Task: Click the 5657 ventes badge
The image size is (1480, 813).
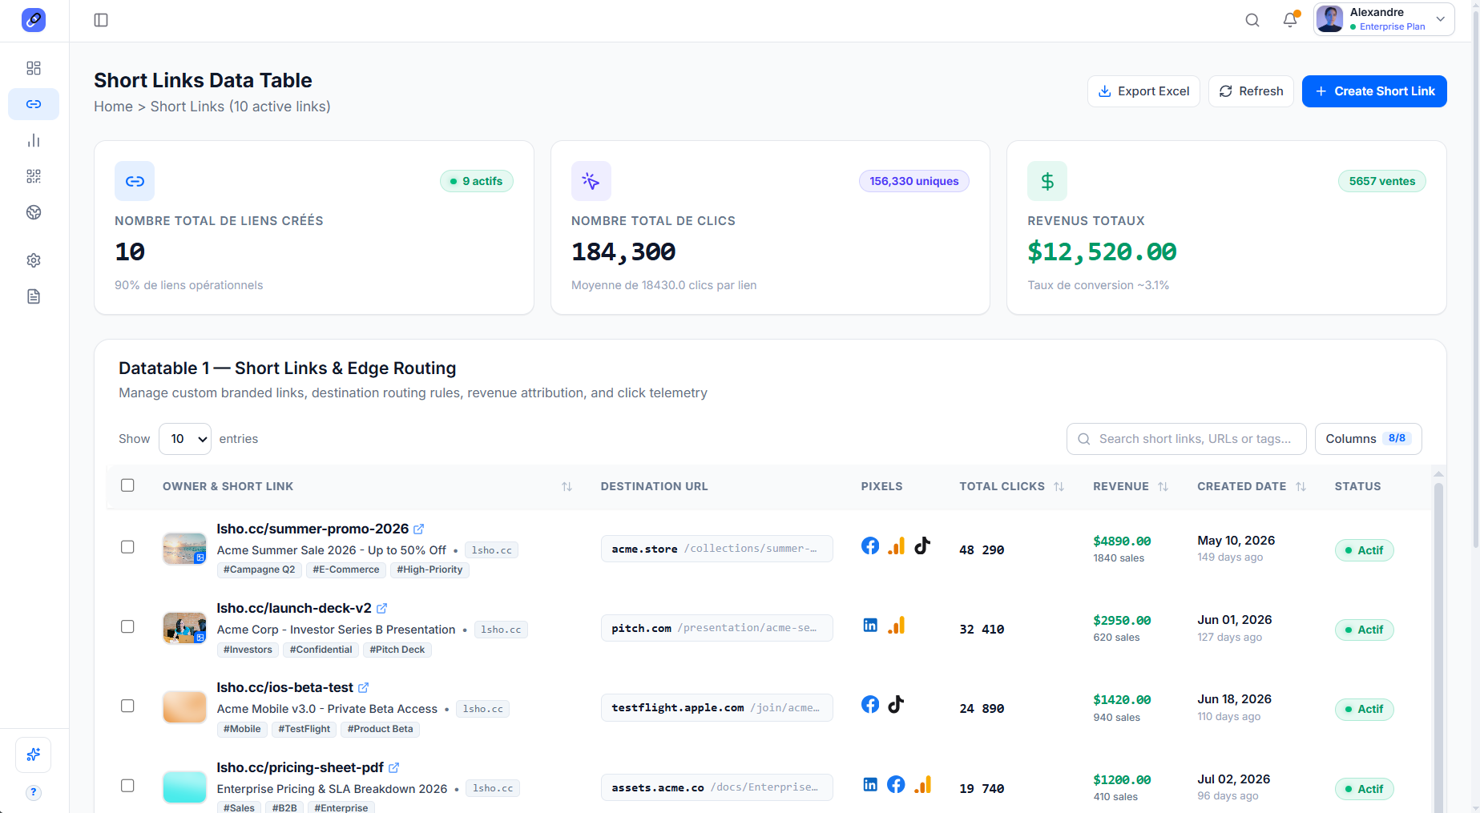Action: 1381,181
